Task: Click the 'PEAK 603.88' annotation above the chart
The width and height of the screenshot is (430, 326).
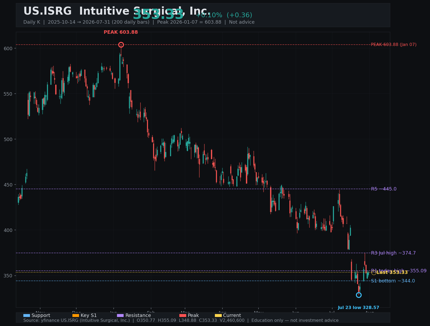Action: 121,32
